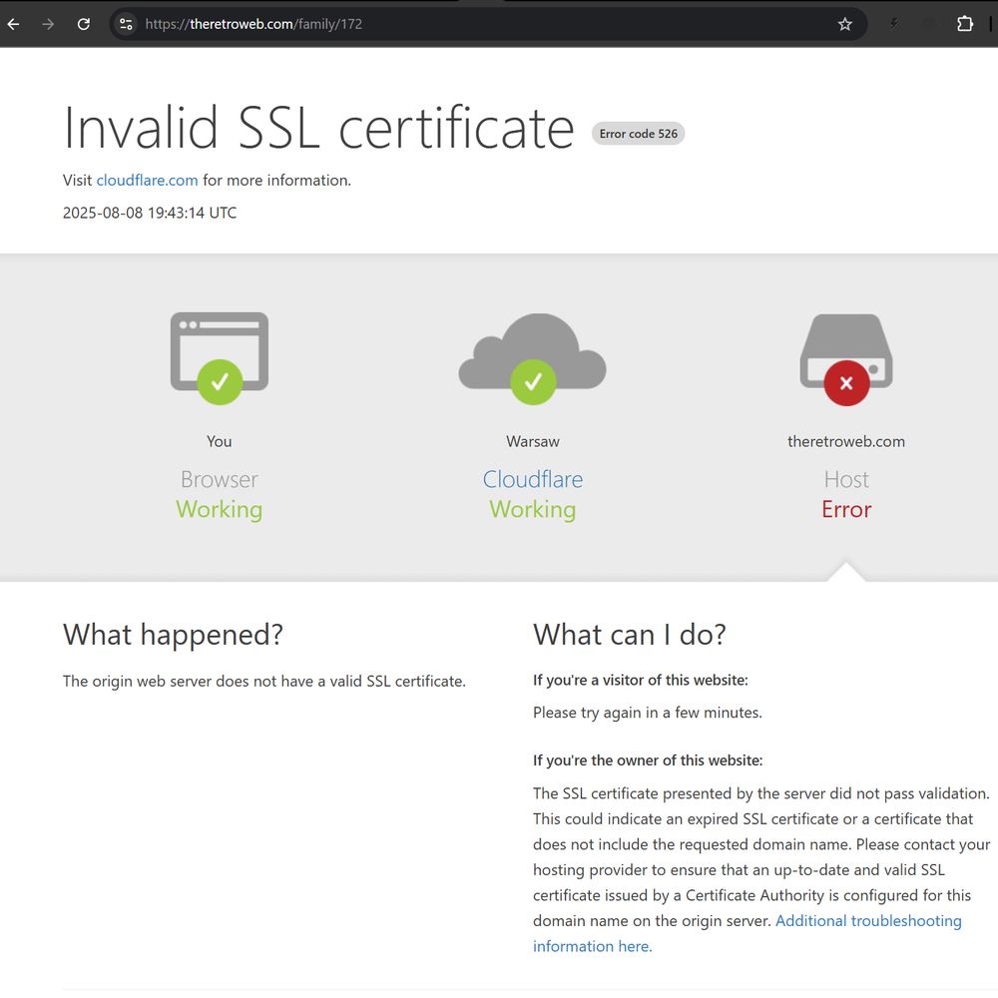Bookmark this page with the star icon
This screenshot has width=998, height=998.
click(844, 24)
